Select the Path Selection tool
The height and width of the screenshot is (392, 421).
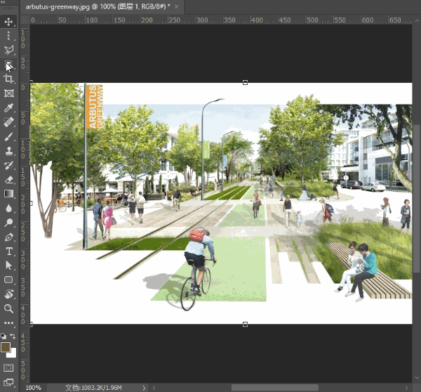(x=8, y=266)
